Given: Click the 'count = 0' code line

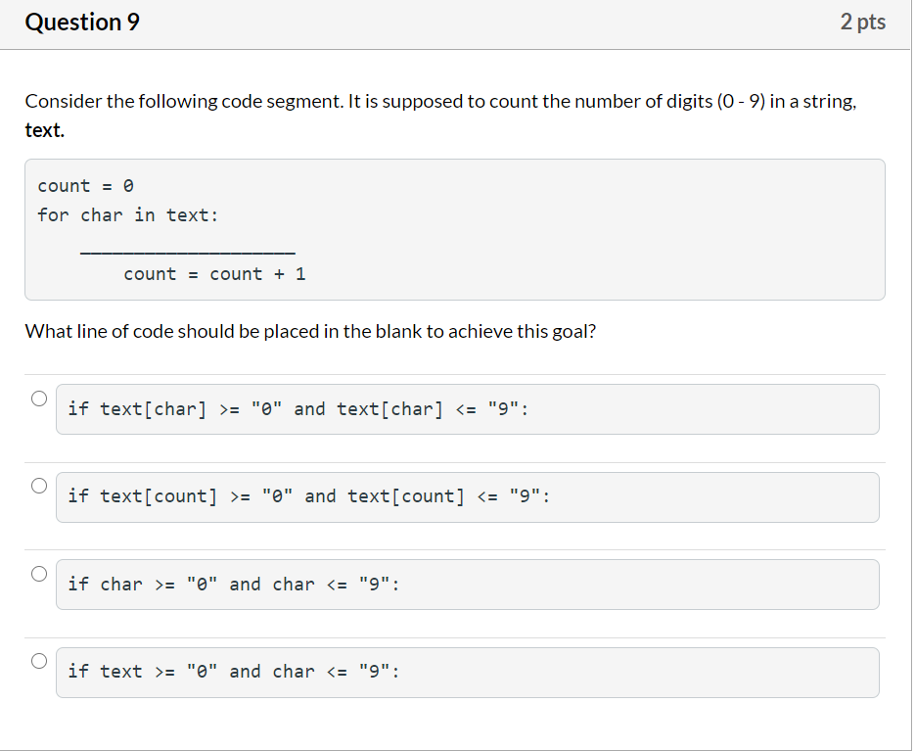Looking at the screenshot, I should 86,186.
